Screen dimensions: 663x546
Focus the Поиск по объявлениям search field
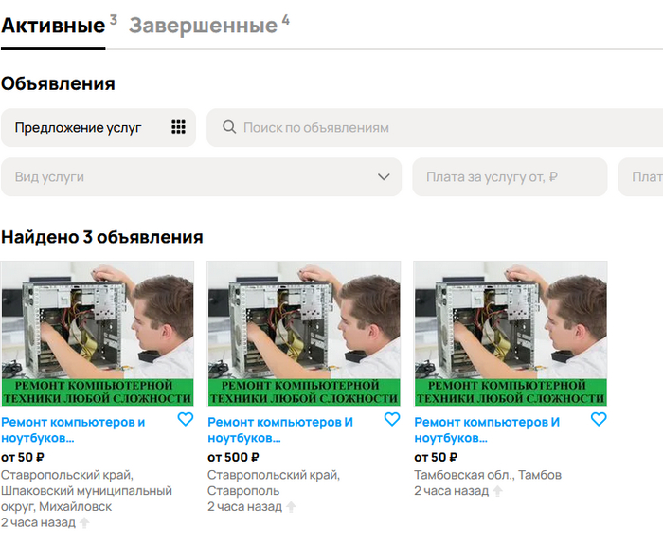435,127
